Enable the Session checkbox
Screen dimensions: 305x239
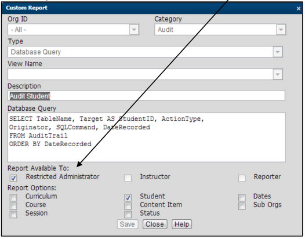13,215
